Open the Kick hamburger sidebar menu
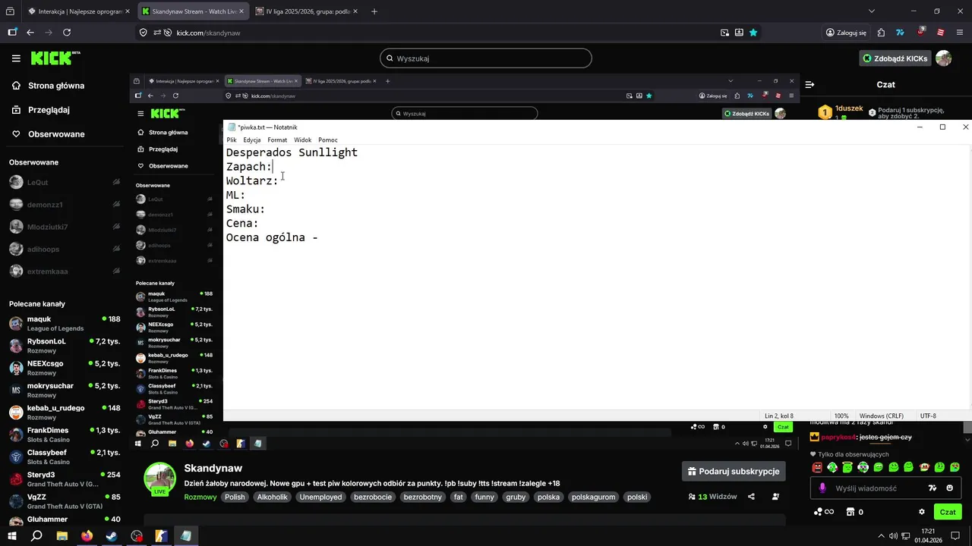Viewport: 972px width, 546px height. coord(16,58)
